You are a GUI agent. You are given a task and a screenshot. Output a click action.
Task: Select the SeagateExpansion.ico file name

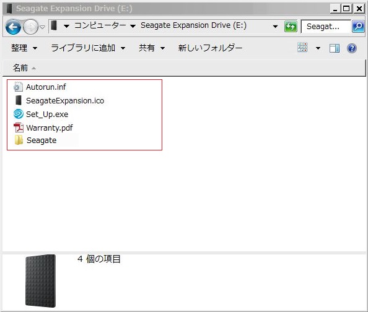[x=65, y=101]
